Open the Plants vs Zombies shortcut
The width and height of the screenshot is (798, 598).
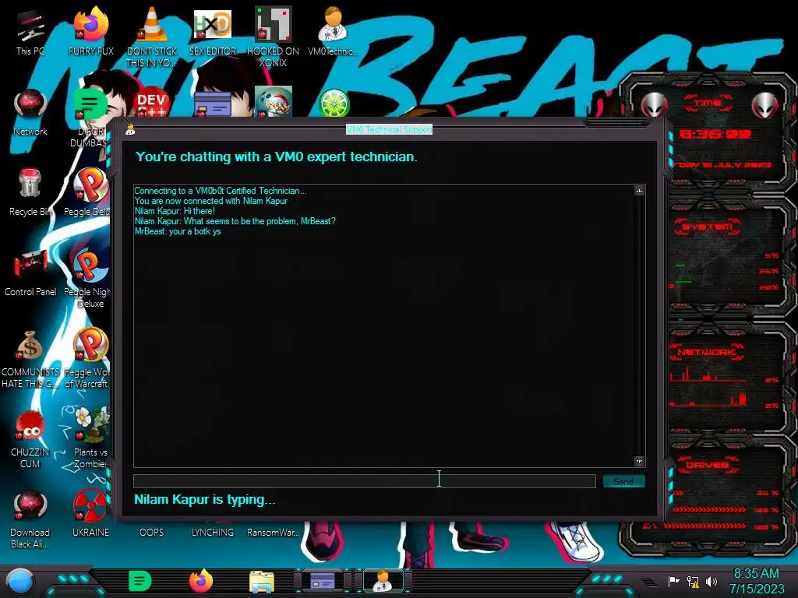(90, 438)
